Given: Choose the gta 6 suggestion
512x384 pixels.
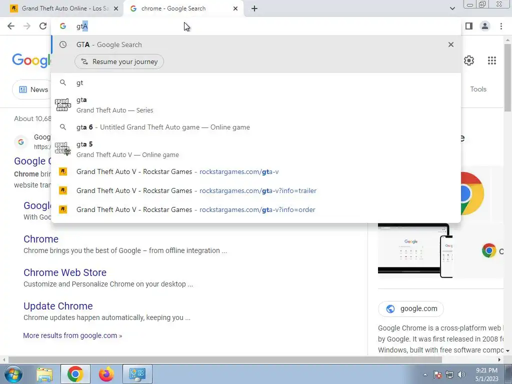Looking at the screenshot, I should pyautogui.click(x=256, y=127).
